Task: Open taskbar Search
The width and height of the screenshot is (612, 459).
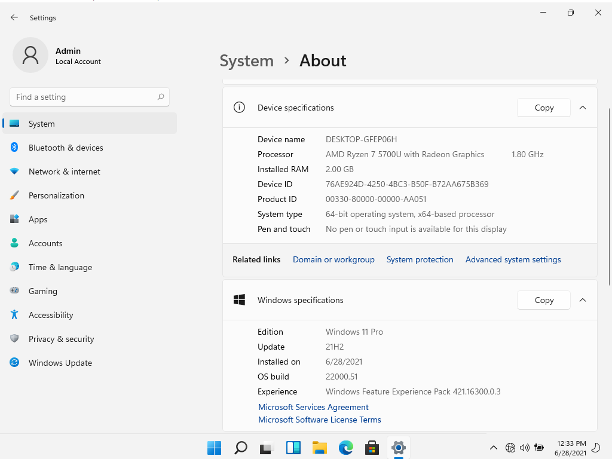Action: pyautogui.click(x=240, y=448)
